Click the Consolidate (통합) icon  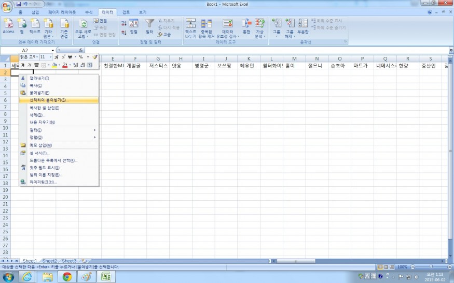[x=246, y=26]
